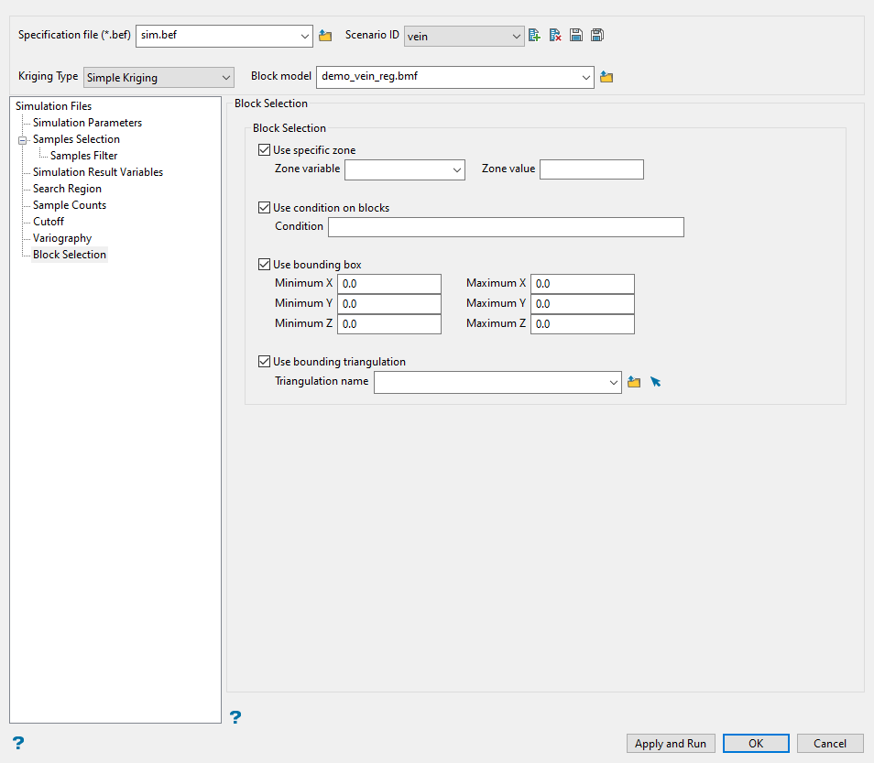Browse for a specification file
Viewport: 874px width, 763px height.
[x=325, y=37]
